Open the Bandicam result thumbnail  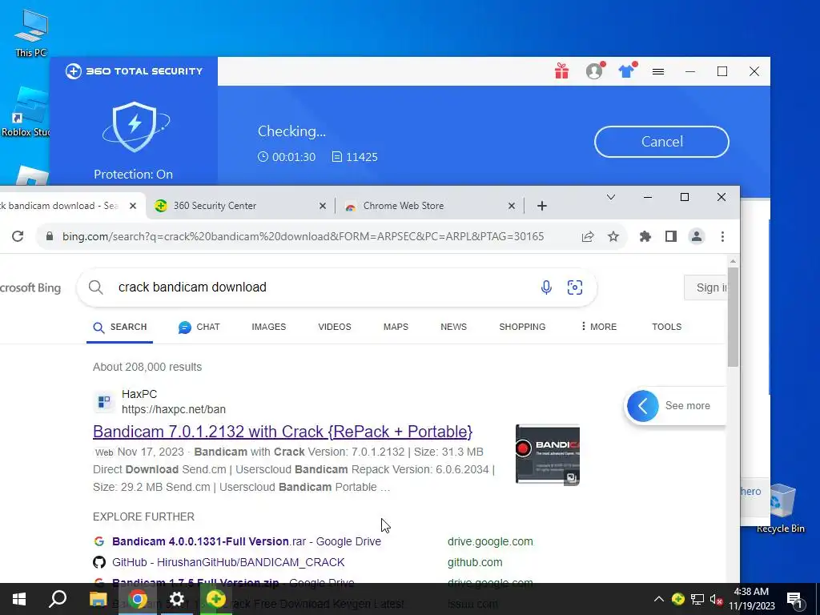[x=548, y=455]
